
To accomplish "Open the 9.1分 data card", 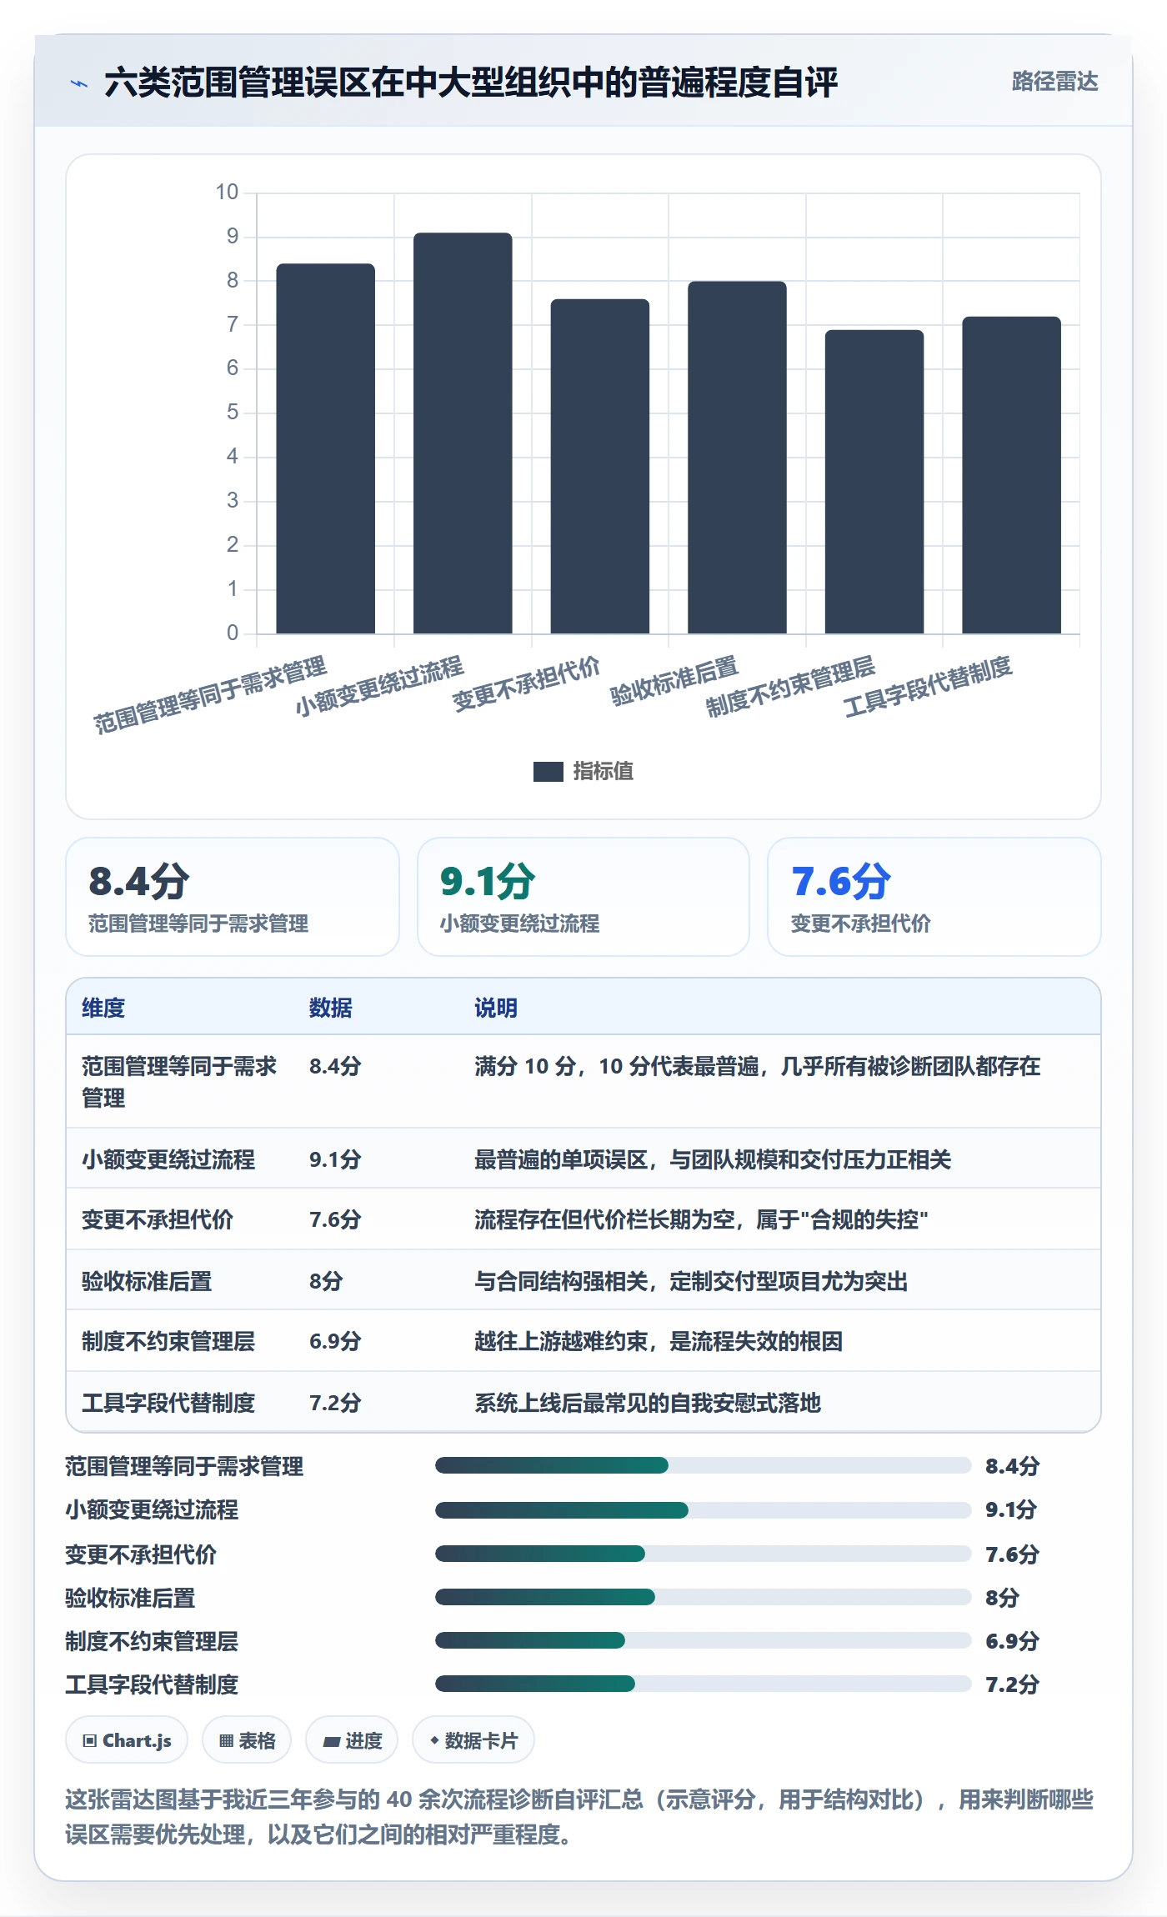I will [583, 897].
